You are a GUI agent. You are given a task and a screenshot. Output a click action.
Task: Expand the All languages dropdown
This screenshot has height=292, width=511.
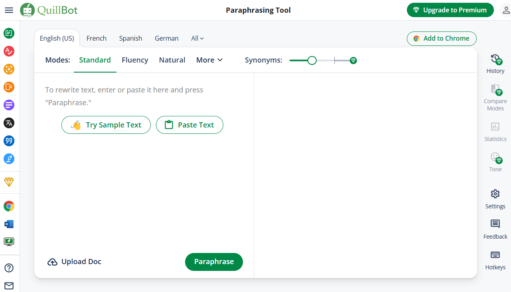click(197, 38)
